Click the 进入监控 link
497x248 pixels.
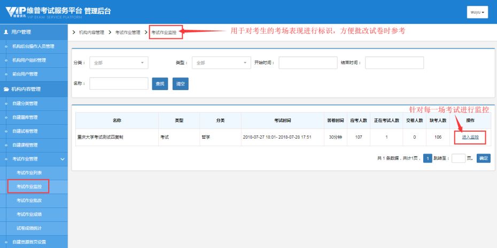470,137
